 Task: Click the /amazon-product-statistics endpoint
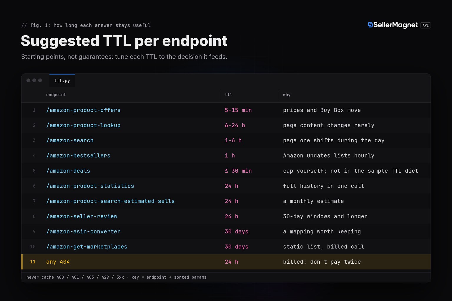point(90,186)
